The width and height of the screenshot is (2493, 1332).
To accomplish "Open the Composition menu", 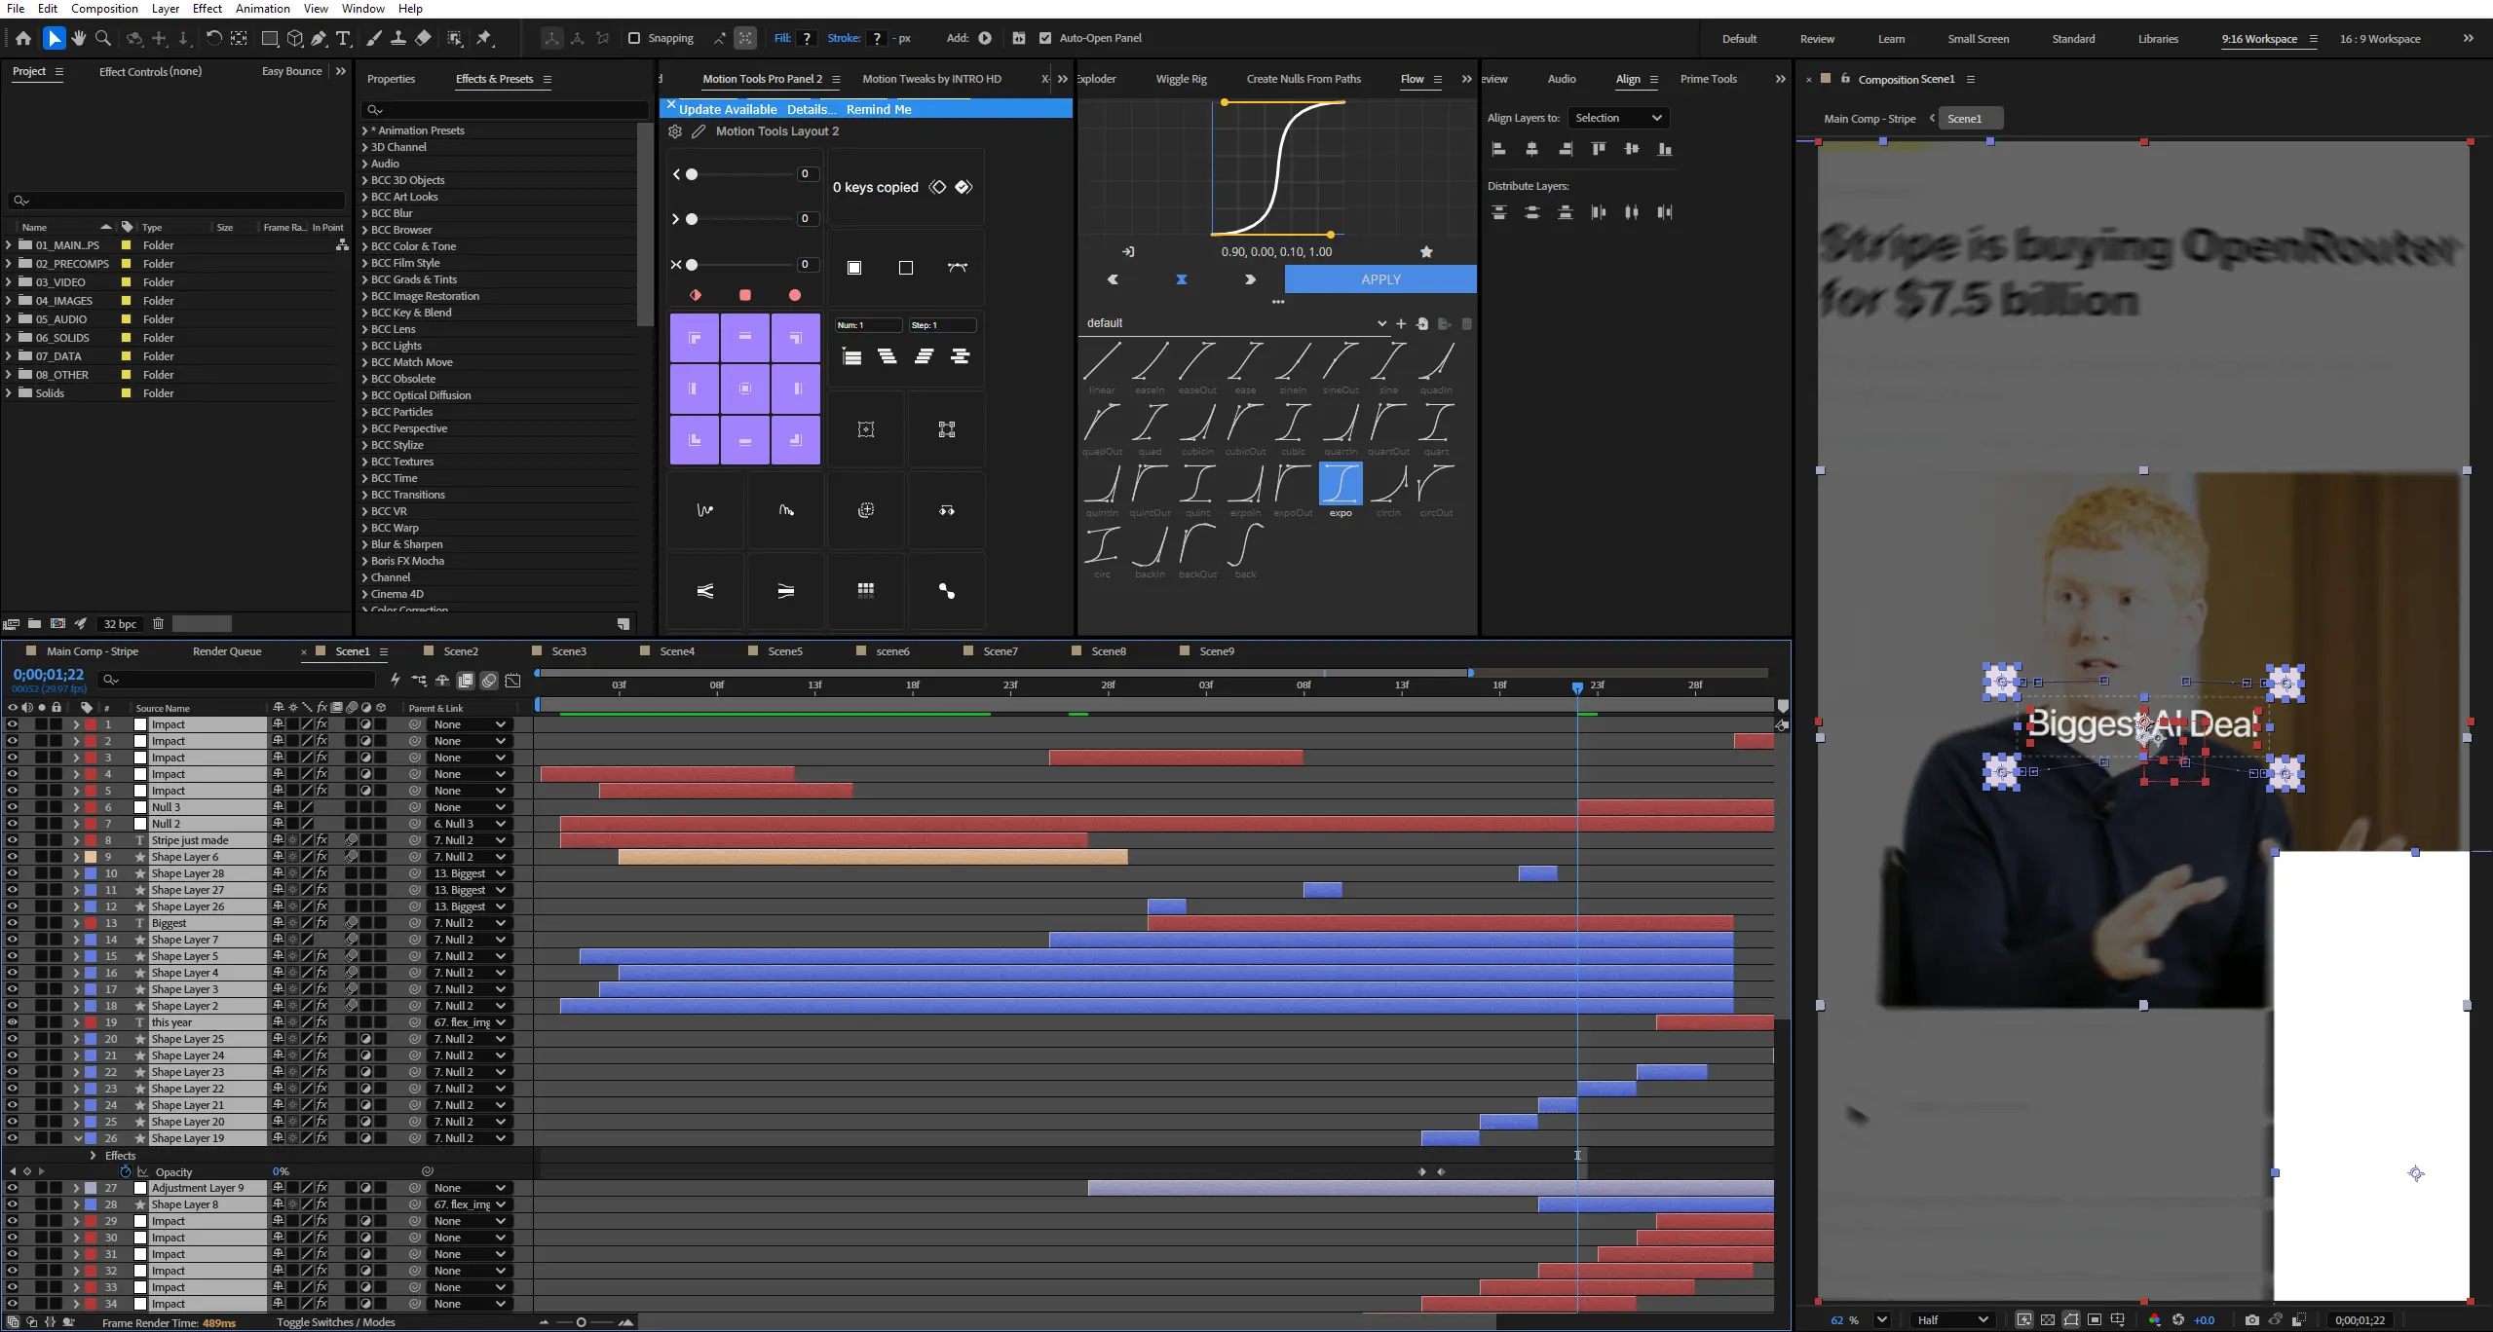I will tap(104, 8).
